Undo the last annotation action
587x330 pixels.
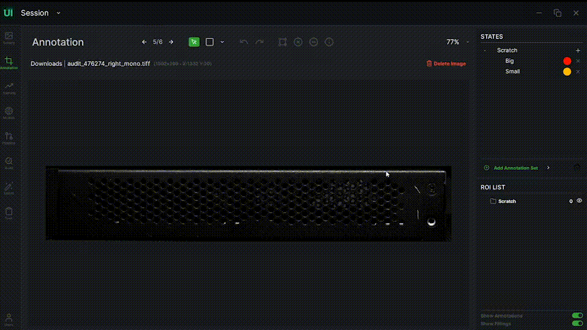coord(244,42)
